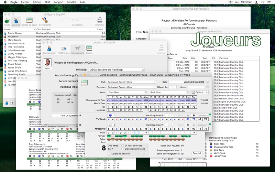The image size is (275, 172).
Task: Click the down arrow in Ty Webb's row
Action: [x=194, y=116]
